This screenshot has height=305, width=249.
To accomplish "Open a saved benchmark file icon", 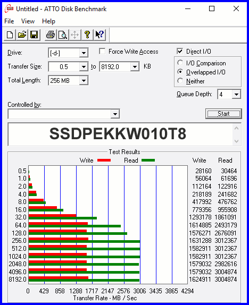I will [22, 35].
